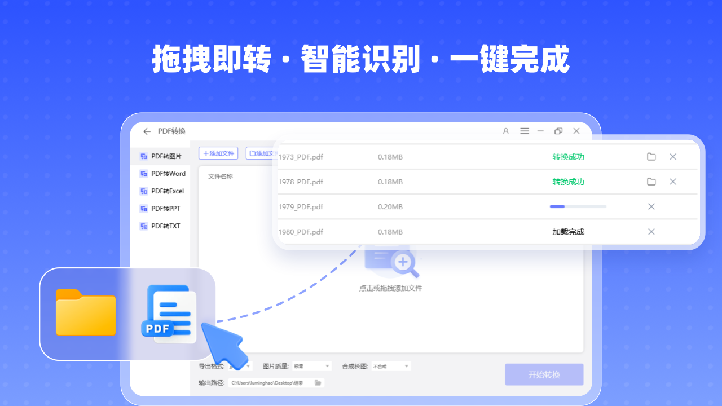Viewport: 722px width, 406px height.
Task: Select the PDF转PPT tool icon
Action: (x=143, y=208)
